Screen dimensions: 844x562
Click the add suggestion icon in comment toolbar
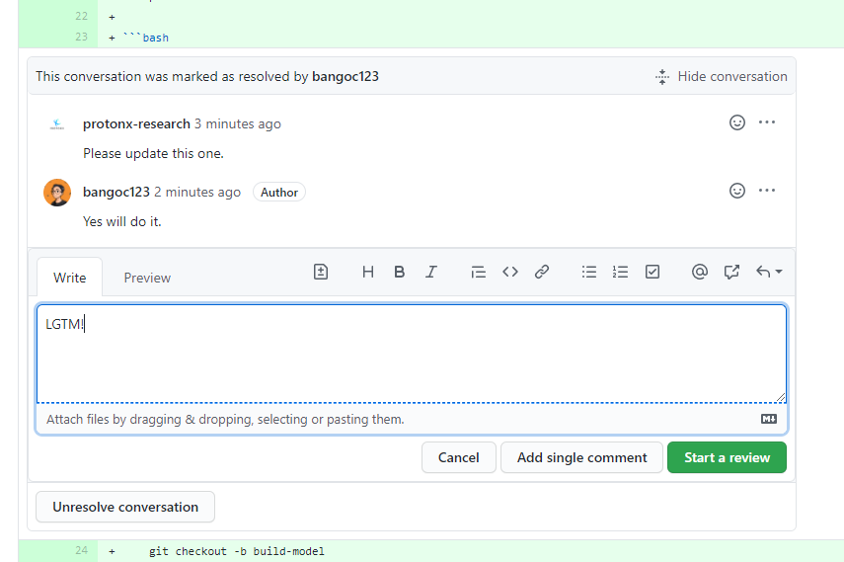pyautogui.click(x=320, y=272)
